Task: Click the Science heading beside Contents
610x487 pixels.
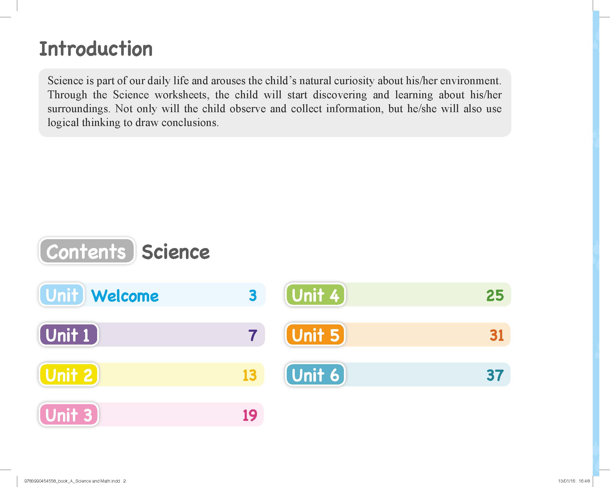Action: pos(176,252)
